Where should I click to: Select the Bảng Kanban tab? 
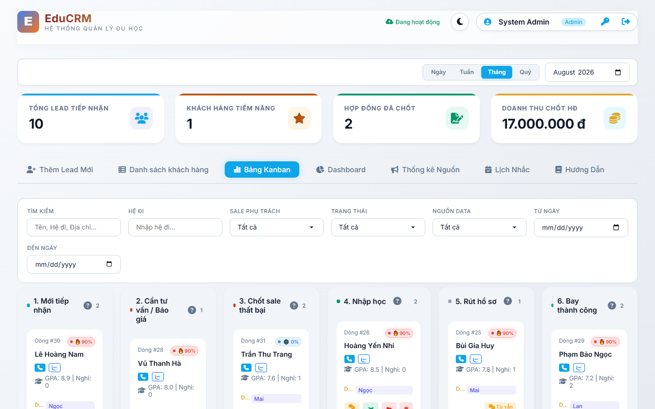262,170
